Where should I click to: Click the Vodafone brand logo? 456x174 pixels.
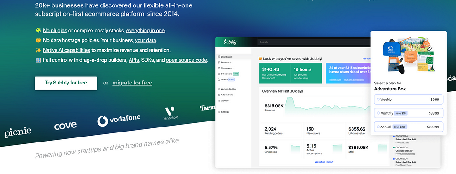tap(119, 121)
